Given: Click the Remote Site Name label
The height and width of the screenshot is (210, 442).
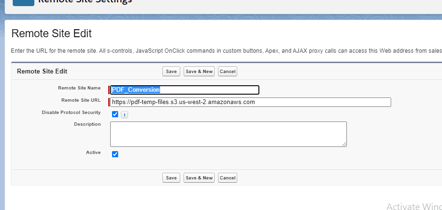Looking at the screenshot, I should (79, 88).
